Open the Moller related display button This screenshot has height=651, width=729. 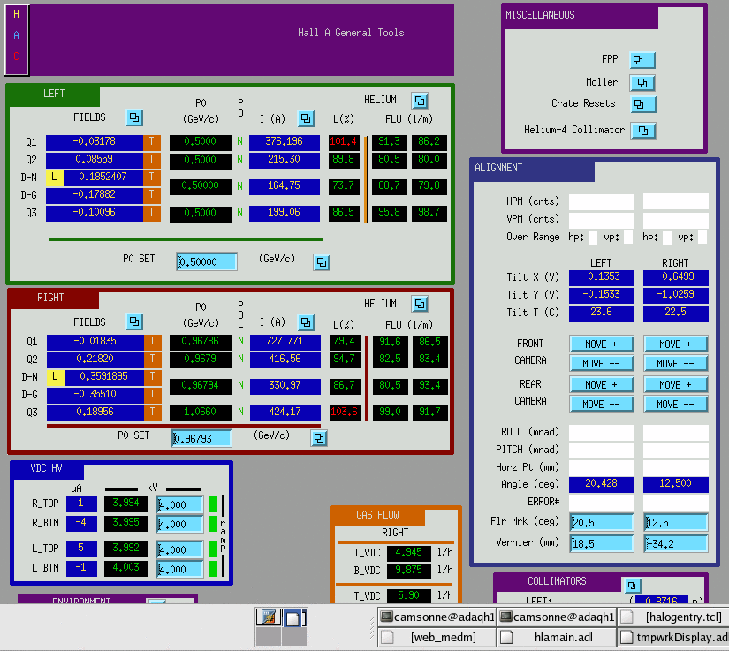(x=642, y=83)
